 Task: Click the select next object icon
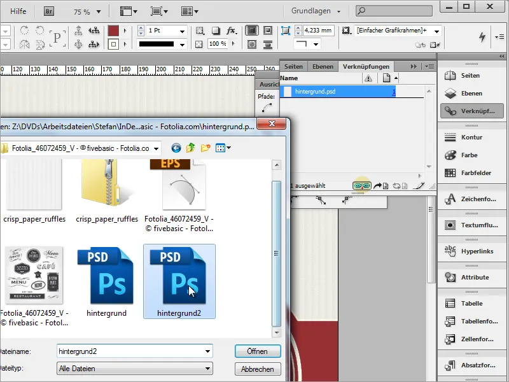tap(94, 44)
